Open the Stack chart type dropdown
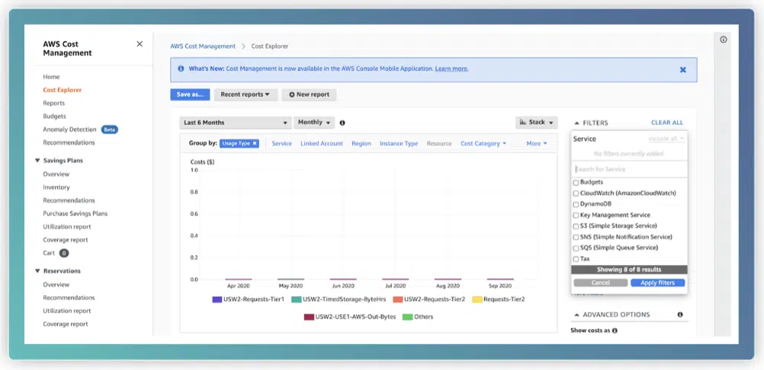Screen dimensions: 764x370 (x=537, y=123)
